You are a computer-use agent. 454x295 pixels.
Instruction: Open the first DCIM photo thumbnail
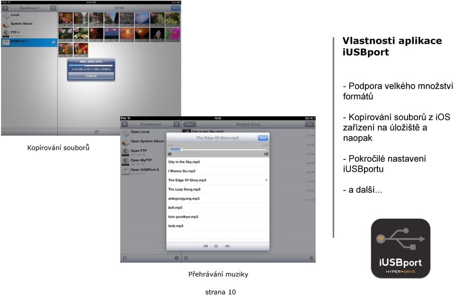(x=66, y=19)
